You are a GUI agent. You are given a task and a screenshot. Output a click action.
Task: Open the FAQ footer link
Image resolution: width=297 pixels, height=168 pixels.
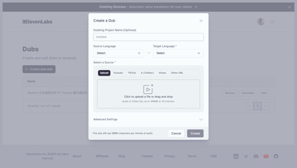tap(213, 156)
